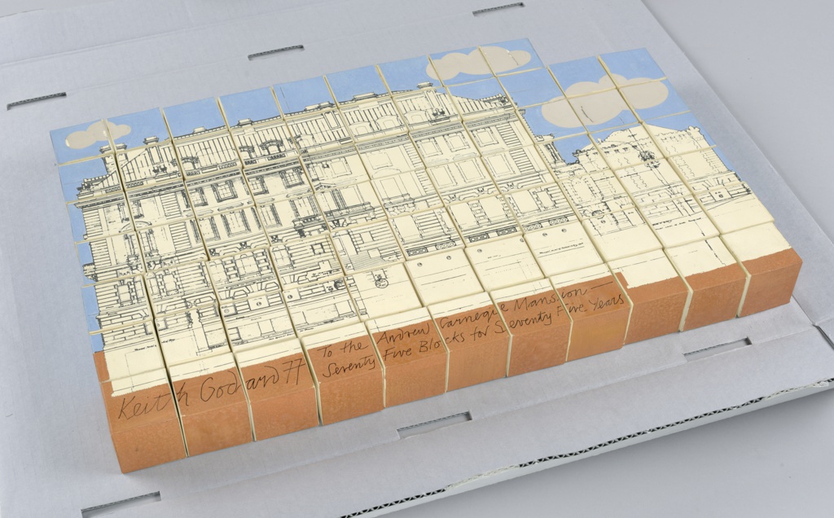Screen dimensions: 834x518
Task: Click the cardboard slot at top center
Action: point(275,52)
